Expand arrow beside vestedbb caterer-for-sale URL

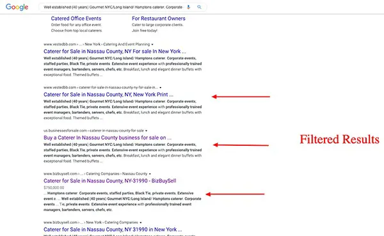point(161,88)
